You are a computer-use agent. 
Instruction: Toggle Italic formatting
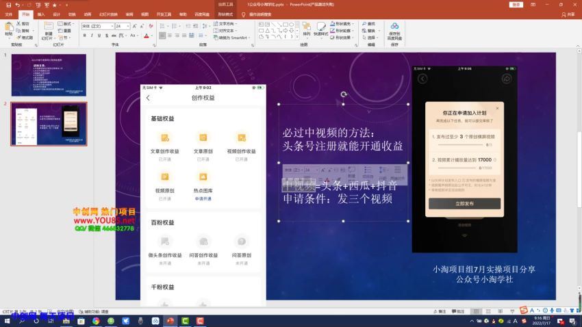pos(92,36)
